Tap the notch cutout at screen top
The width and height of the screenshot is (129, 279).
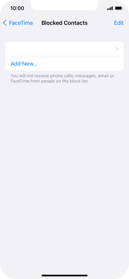coord(64,5)
